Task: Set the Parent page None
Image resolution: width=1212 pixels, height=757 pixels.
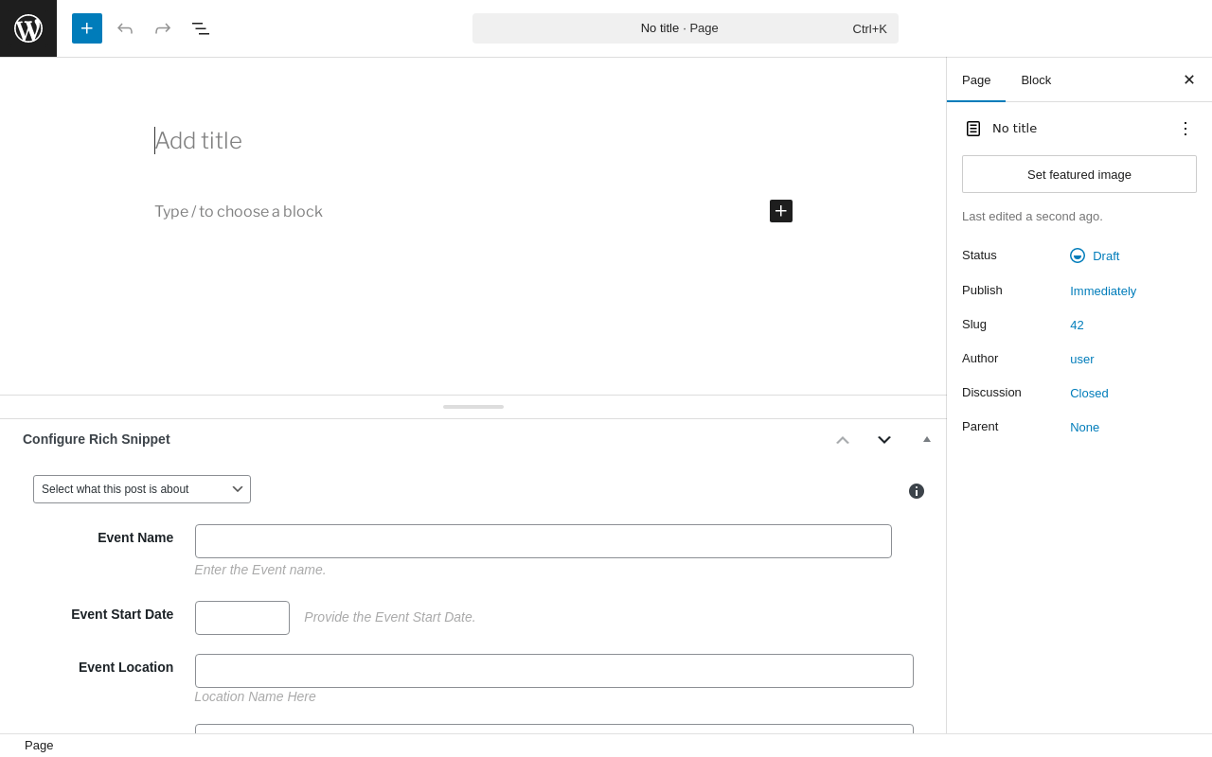Action: 1085,428
